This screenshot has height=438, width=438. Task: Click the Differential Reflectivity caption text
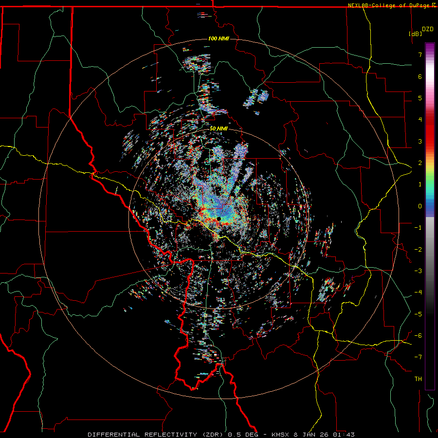221,435
